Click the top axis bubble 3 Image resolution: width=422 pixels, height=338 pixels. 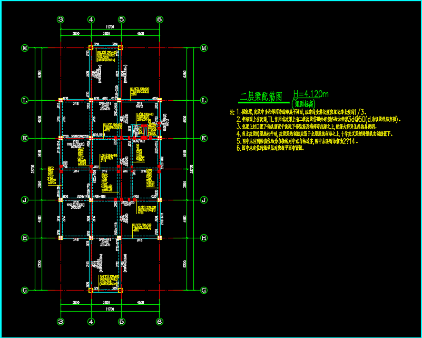61,20
